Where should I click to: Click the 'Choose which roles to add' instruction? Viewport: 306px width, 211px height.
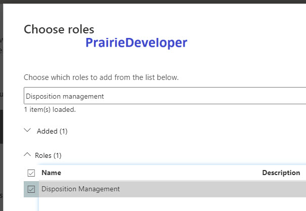[x=101, y=77]
